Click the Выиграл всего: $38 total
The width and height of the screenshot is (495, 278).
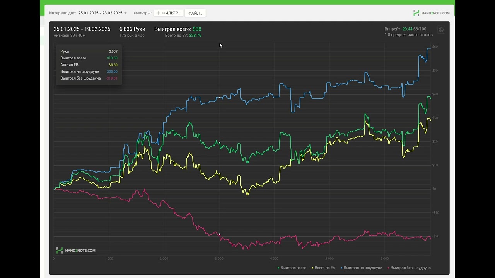click(x=178, y=29)
